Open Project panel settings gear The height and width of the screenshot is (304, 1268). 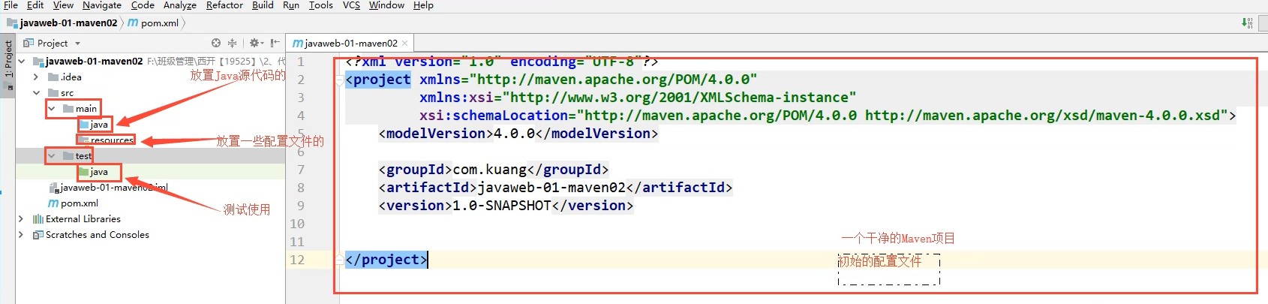[x=255, y=43]
